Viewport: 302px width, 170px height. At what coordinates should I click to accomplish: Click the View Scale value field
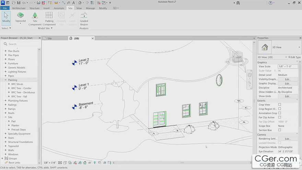coord(288,66)
